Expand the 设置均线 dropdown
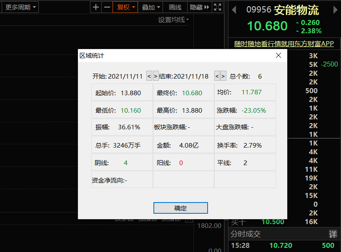This screenshot has height=252, width=341. (173, 20)
